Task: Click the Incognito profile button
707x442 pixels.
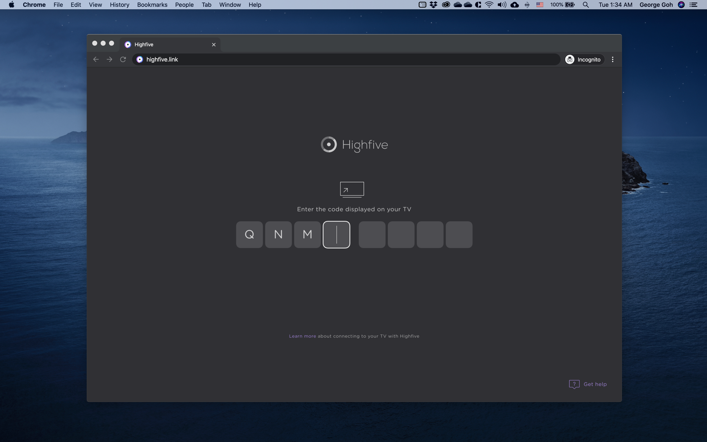Action: (584, 59)
